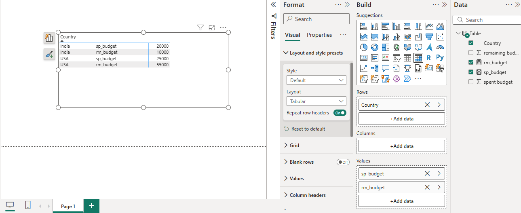Switch to the Properties tab
Screen dimensions: 521x213
point(319,35)
